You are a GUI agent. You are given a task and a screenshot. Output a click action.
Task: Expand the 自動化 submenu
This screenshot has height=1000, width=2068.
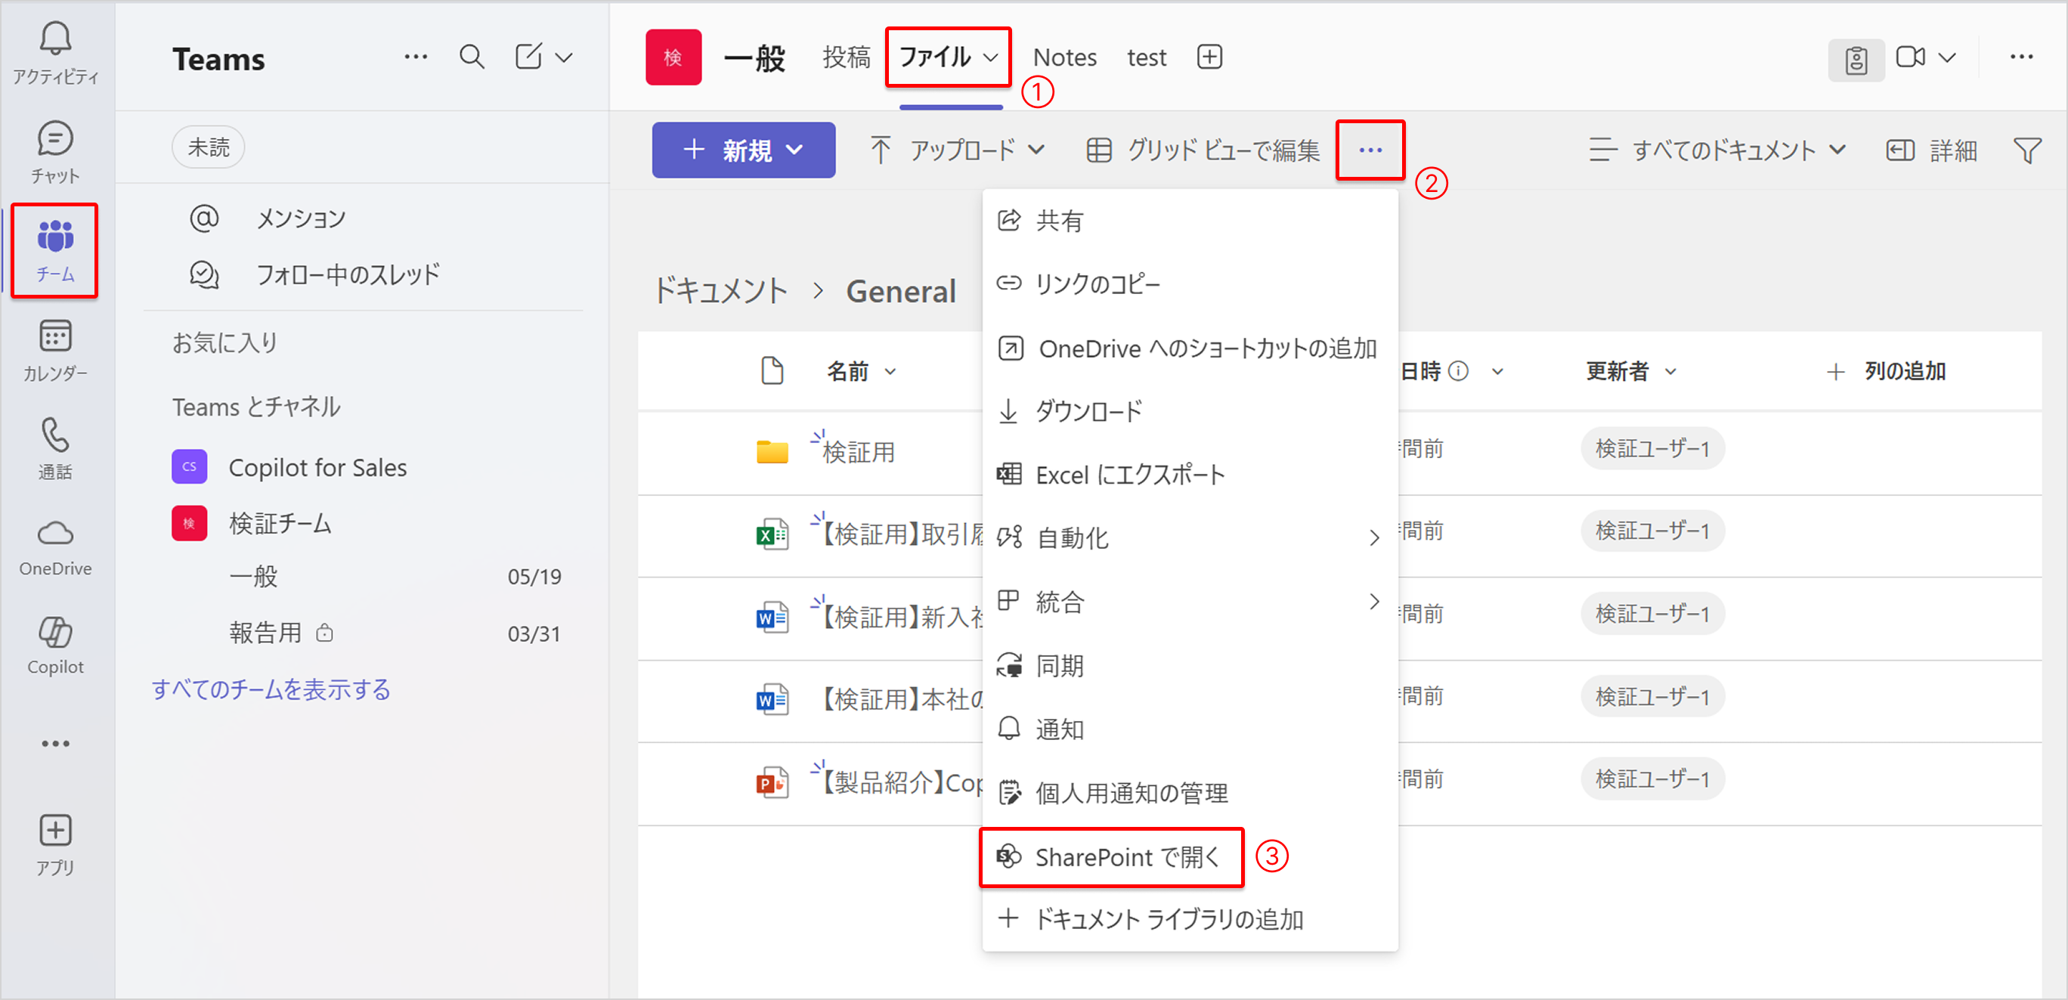(x=1190, y=537)
